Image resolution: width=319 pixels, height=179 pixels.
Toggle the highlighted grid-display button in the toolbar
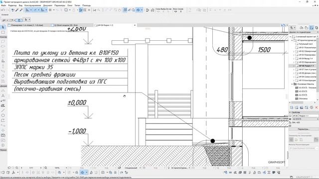click(125, 10)
